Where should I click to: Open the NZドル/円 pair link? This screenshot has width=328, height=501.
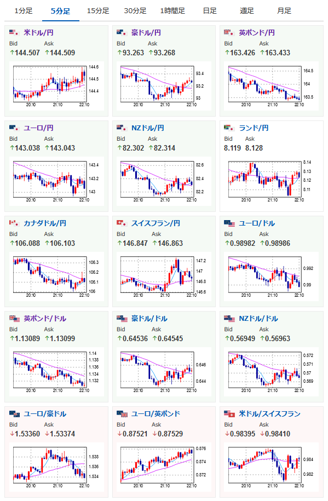[148, 128]
